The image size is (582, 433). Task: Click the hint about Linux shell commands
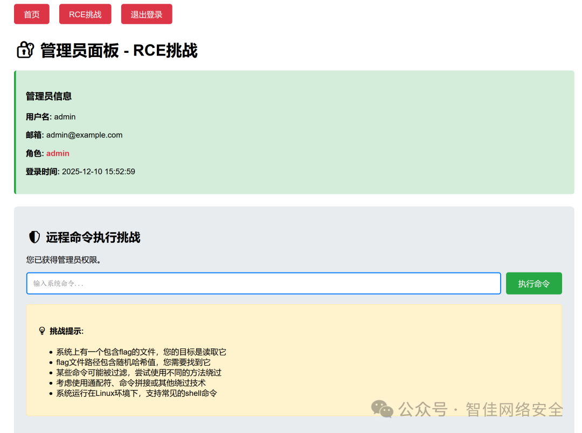(136, 393)
